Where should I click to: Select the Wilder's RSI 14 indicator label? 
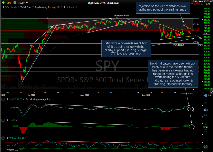[x=17, y=138]
